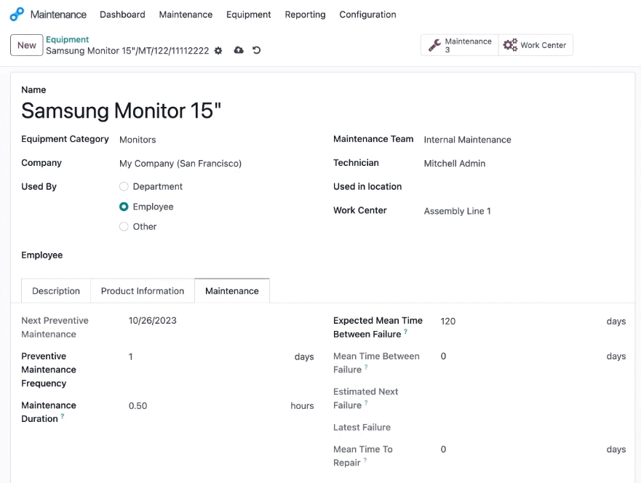The width and height of the screenshot is (641, 483).
Task: Click the Name field label
Action: pos(33,90)
